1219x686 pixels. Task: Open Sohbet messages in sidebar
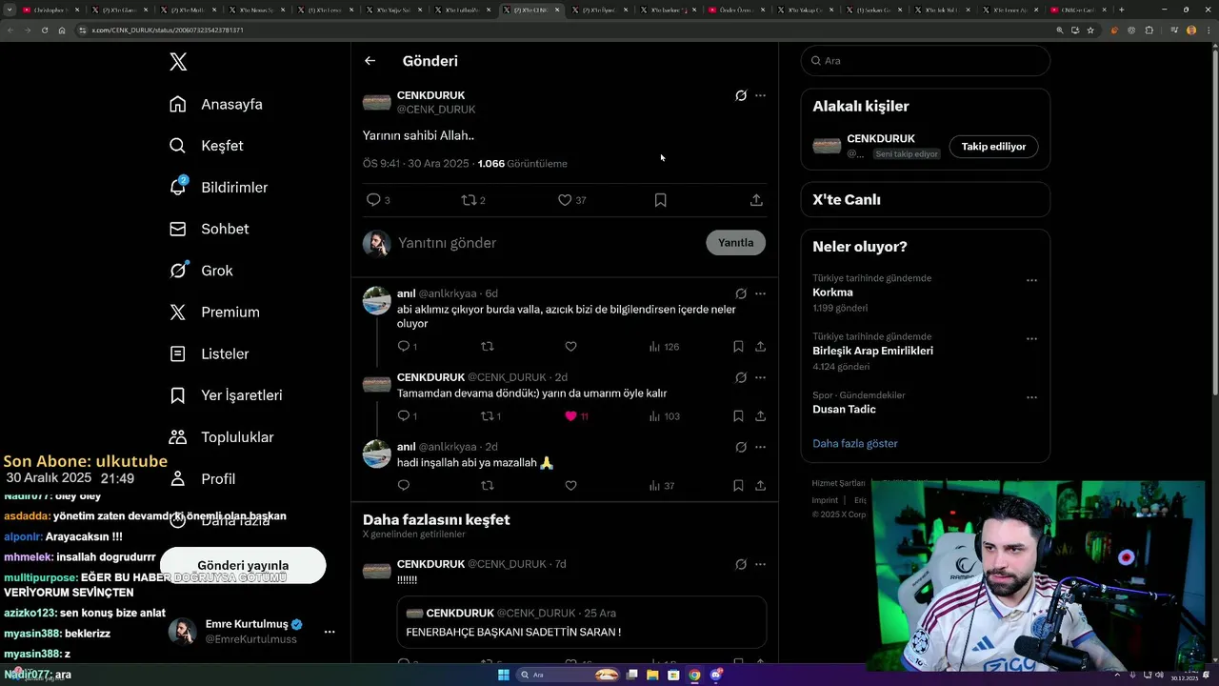coord(209,229)
